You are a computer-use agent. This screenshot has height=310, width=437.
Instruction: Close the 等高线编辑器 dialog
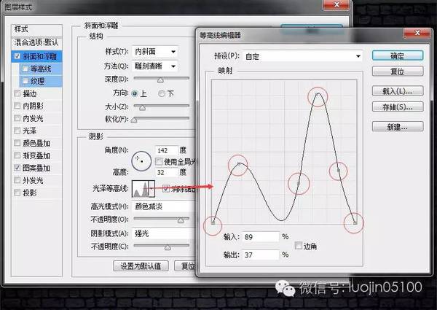(417, 34)
